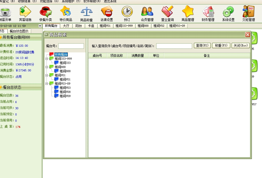The image size is (262, 178).
Task: Open 会员管理 member management icon
Action: [147, 13]
